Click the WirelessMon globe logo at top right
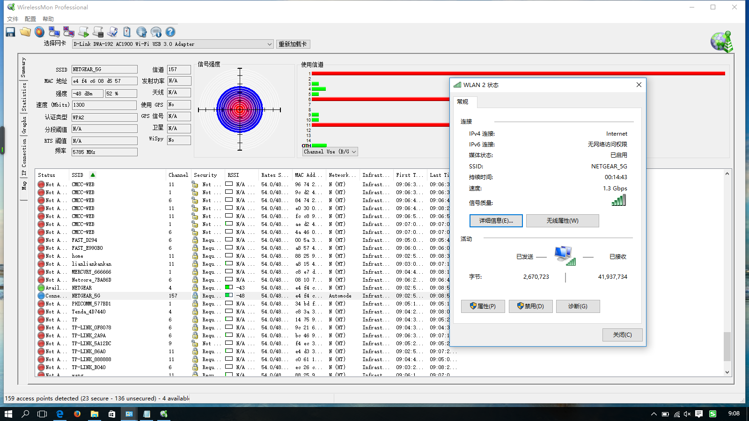The height and width of the screenshot is (421, 749). (721, 42)
